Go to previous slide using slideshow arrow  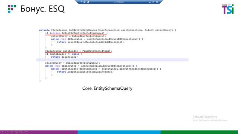coord(3,132)
